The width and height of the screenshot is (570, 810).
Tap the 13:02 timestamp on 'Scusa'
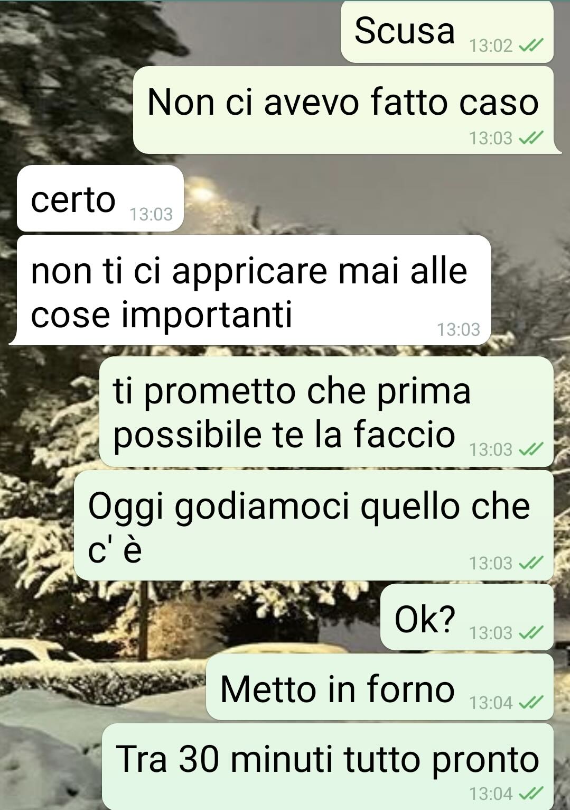click(491, 46)
